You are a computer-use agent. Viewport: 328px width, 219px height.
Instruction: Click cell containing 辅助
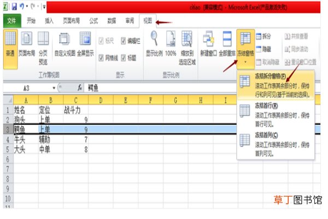pyautogui.click(x=51, y=140)
